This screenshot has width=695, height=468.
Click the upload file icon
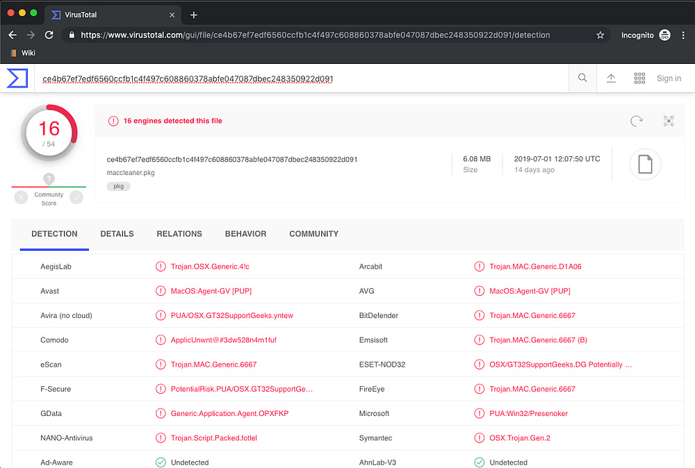pos(611,78)
